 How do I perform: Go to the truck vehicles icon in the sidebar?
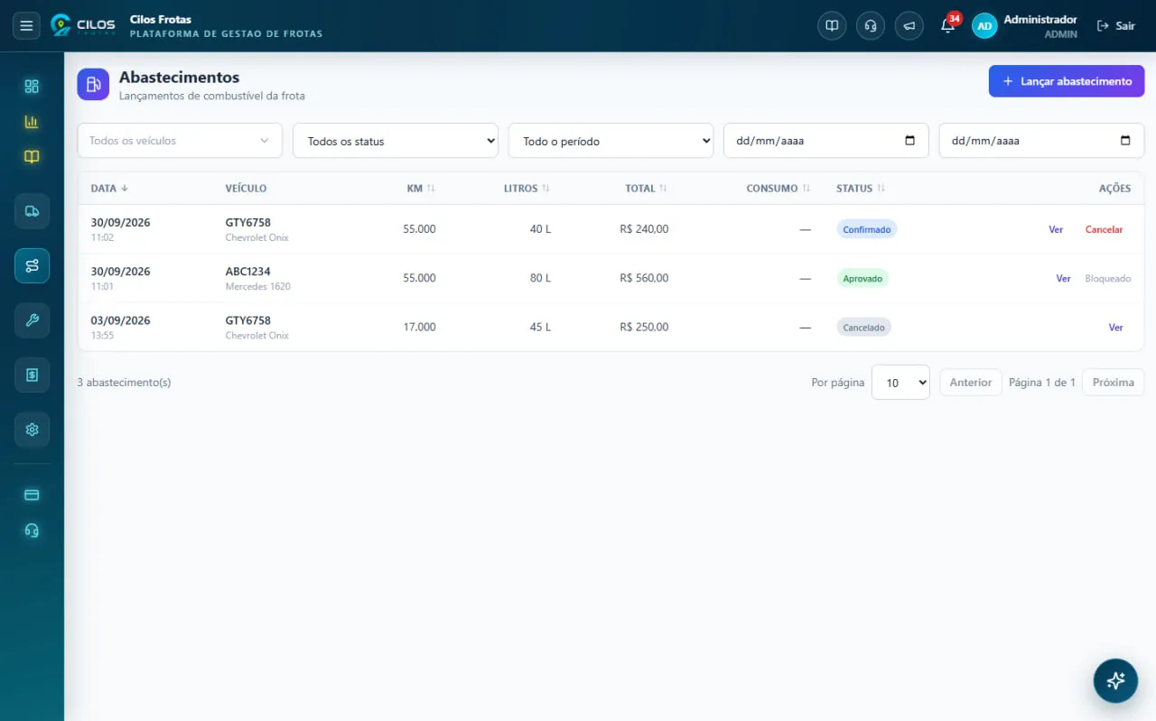point(32,211)
